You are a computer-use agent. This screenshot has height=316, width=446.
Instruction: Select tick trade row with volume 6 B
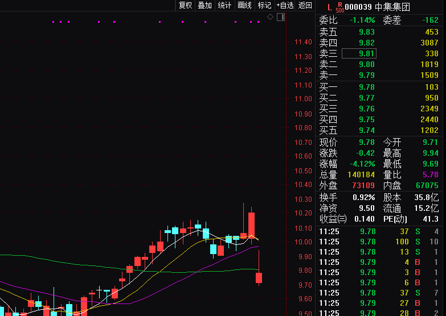[379, 282]
